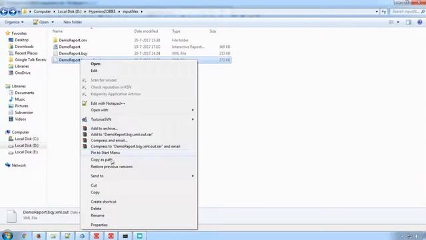
Task: Click Edit in the context menu
Action: [x=94, y=71]
